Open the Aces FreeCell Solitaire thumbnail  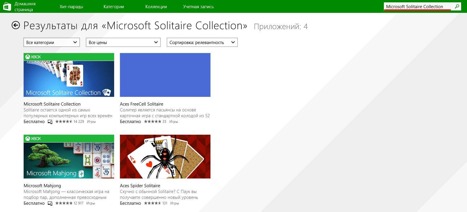(165, 75)
